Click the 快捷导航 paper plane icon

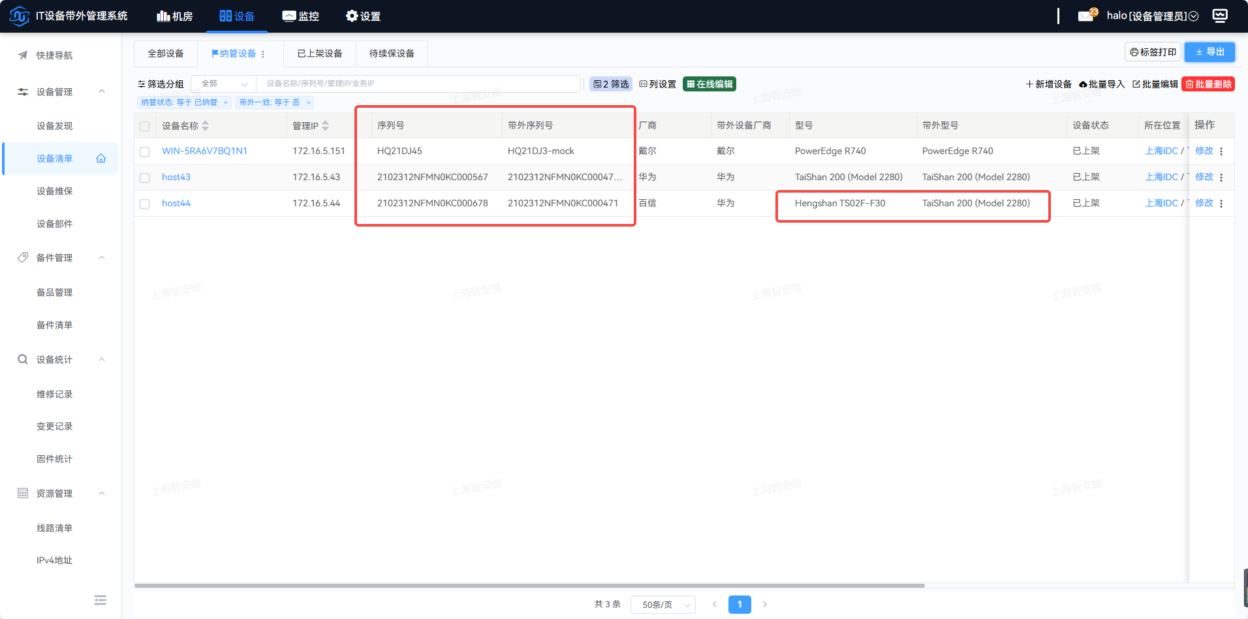click(23, 56)
